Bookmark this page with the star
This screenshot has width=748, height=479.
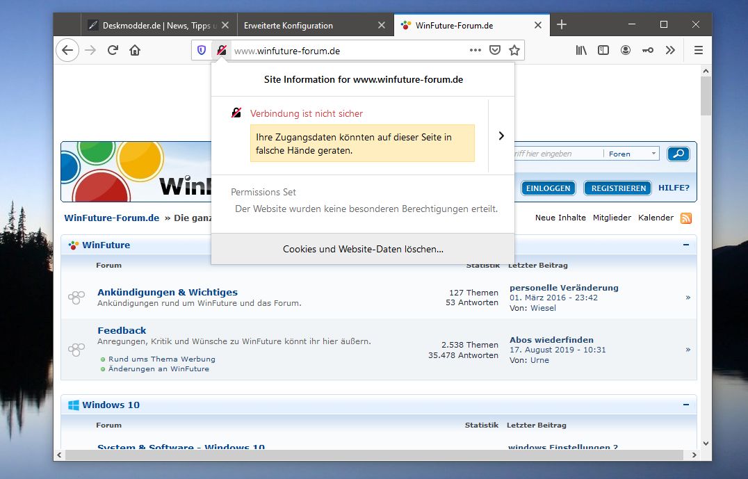coord(514,50)
